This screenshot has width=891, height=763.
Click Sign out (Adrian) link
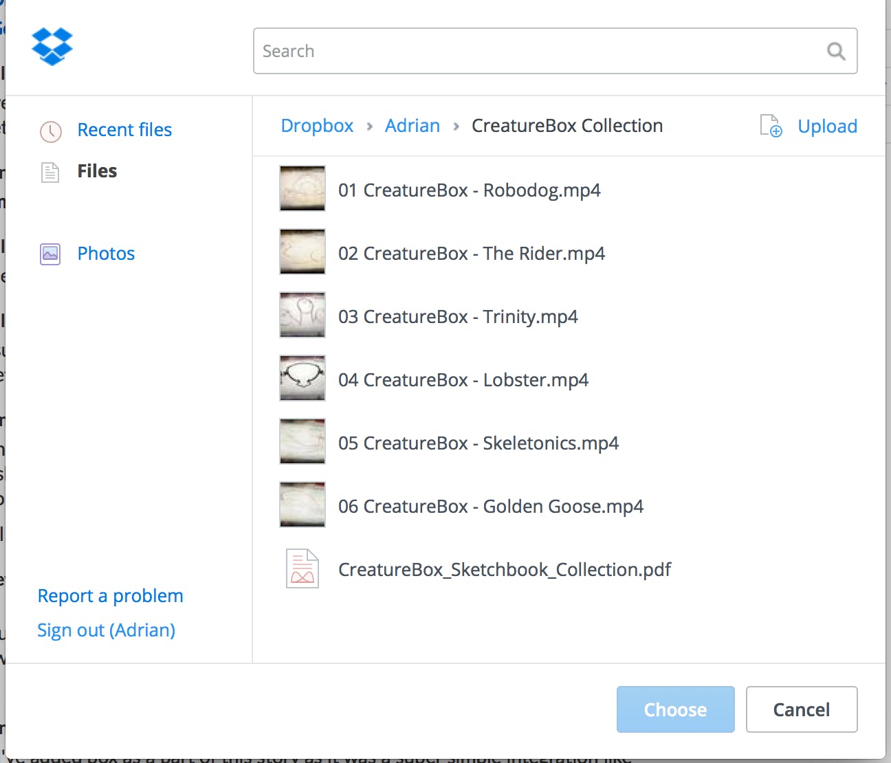coord(106,630)
